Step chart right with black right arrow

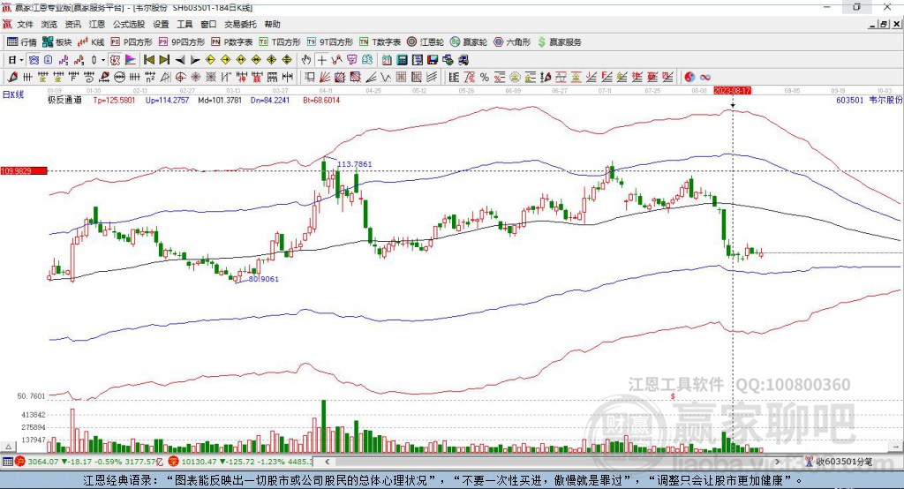pos(195,60)
